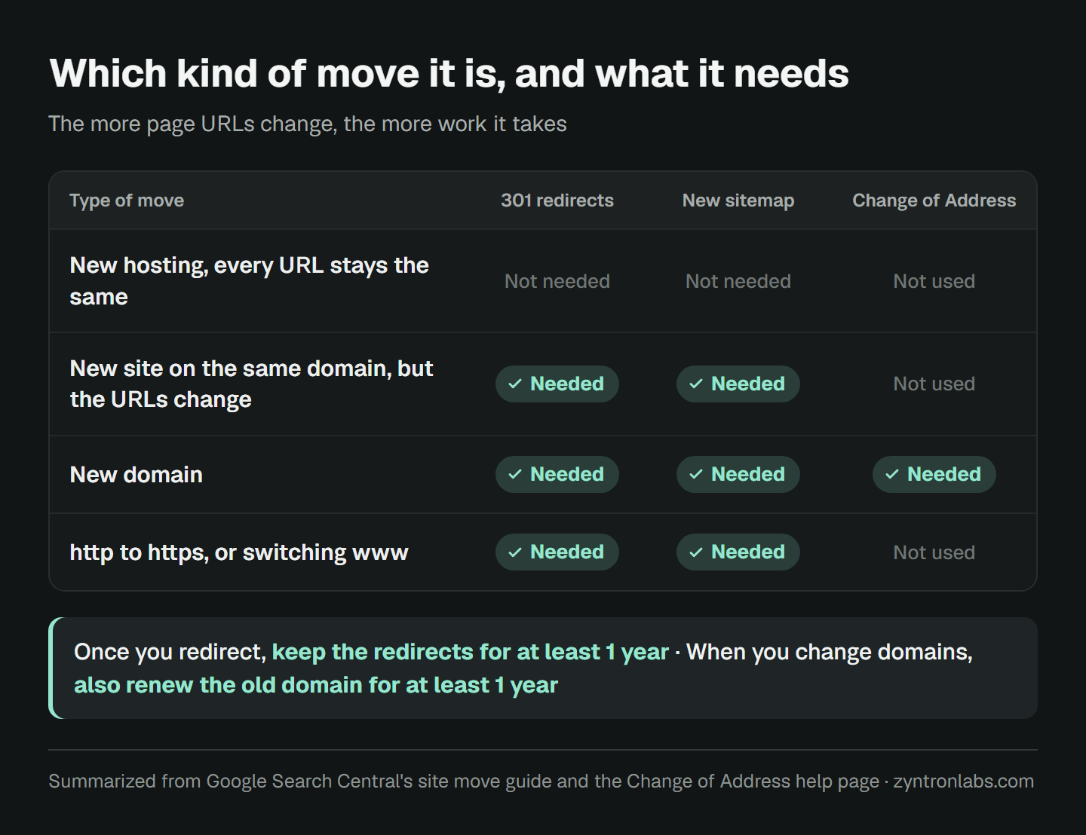
Task: Click 'keep the redirects for at least 1 year'
Action: pyautogui.click(x=471, y=652)
